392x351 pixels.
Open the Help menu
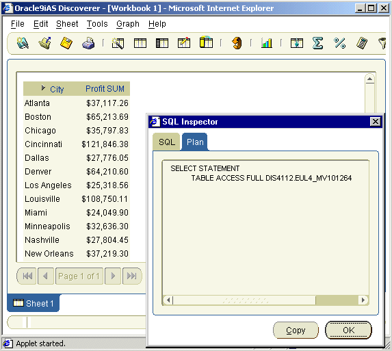pyautogui.click(x=157, y=24)
